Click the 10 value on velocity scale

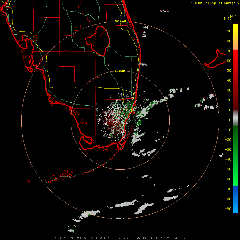pos(229,110)
